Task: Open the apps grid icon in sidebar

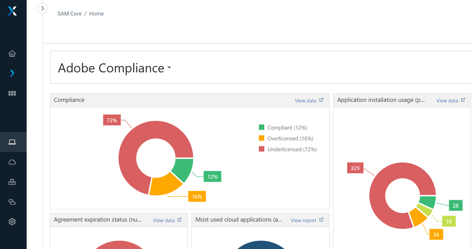Action: [12, 93]
